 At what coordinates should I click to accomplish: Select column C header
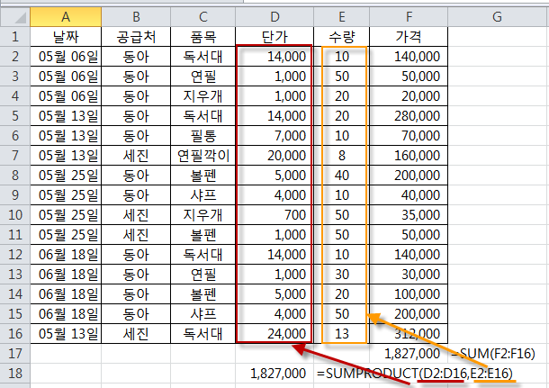tap(203, 17)
